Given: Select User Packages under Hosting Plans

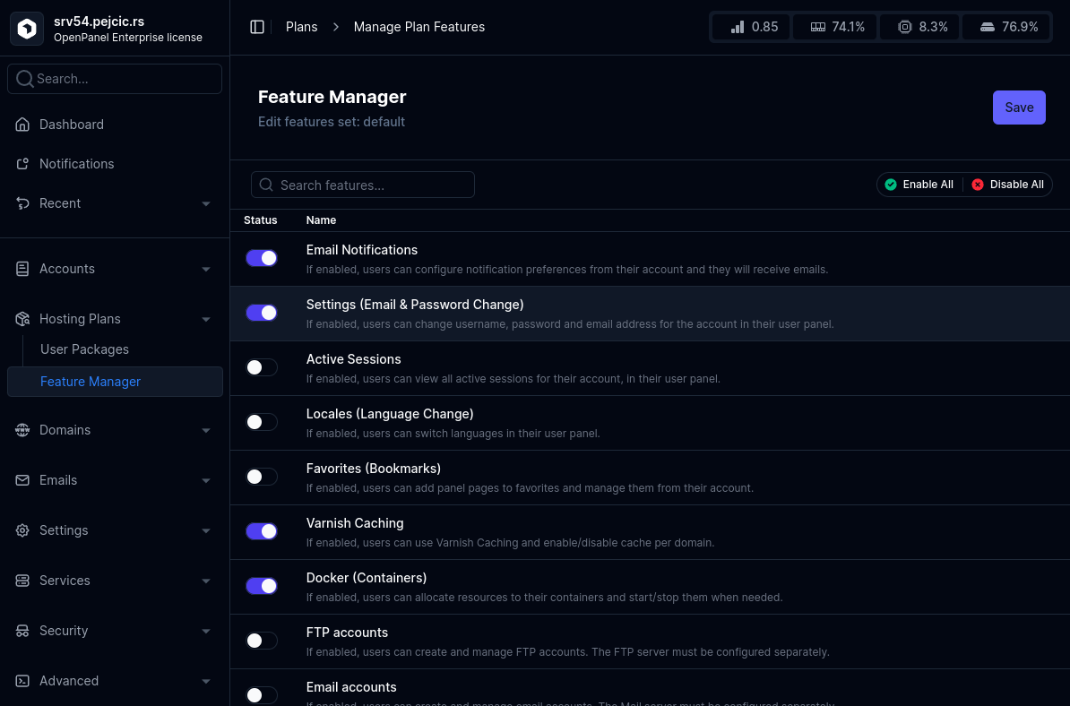Looking at the screenshot, I should coord(84,349).
